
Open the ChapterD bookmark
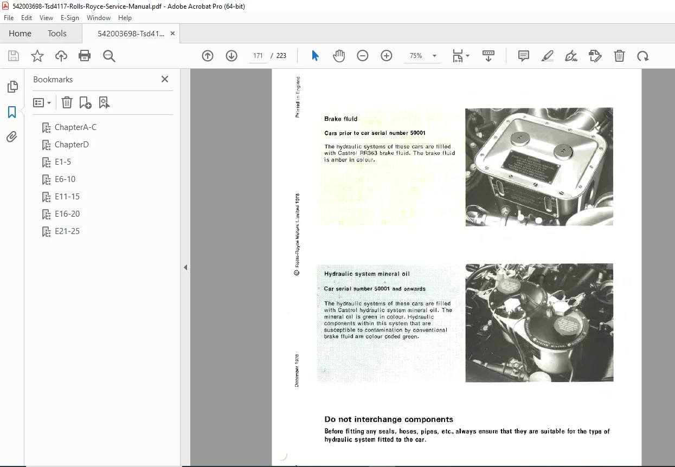(x=72, y=145)
